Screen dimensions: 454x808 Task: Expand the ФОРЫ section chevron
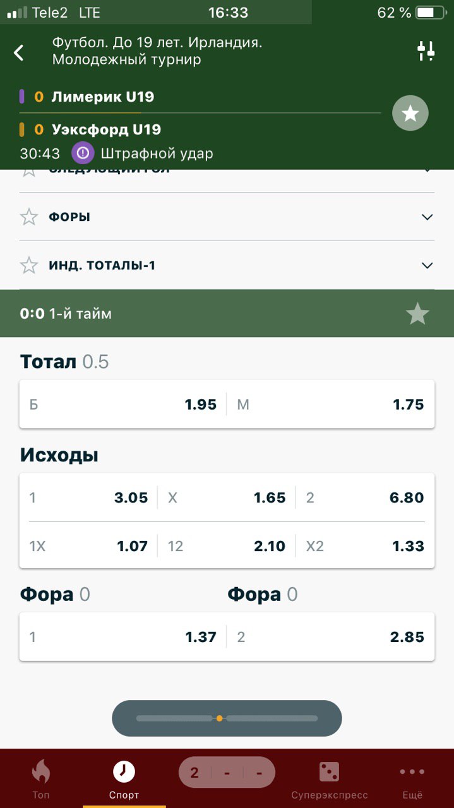(427, 217)
